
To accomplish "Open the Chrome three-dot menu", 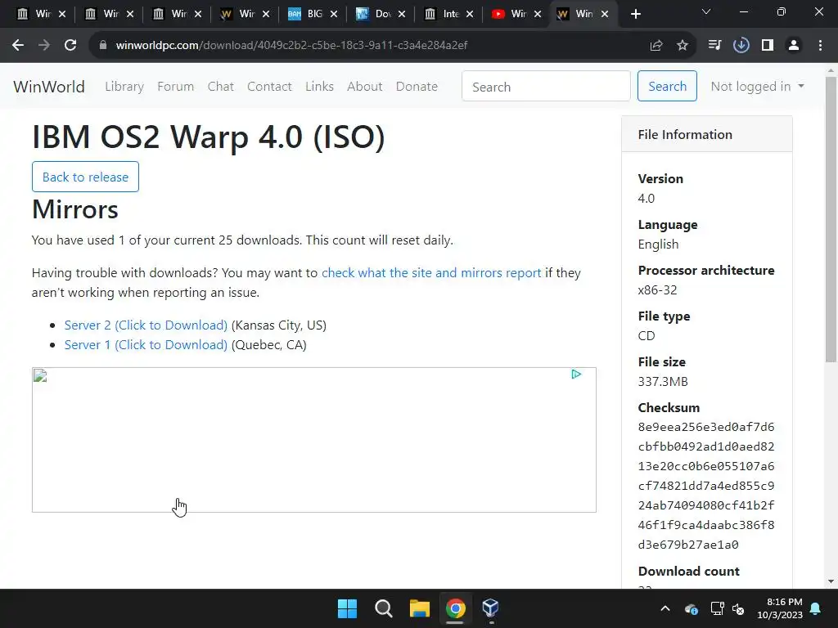I will 820,46.
